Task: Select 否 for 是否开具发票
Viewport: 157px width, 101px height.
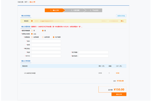Action: tap(32, 31)
